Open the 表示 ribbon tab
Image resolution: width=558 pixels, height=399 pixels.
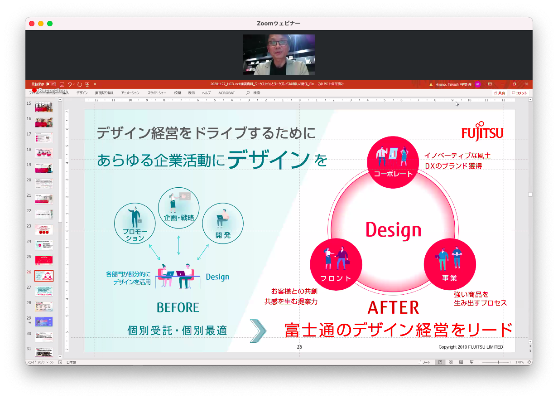coord(192,92)
